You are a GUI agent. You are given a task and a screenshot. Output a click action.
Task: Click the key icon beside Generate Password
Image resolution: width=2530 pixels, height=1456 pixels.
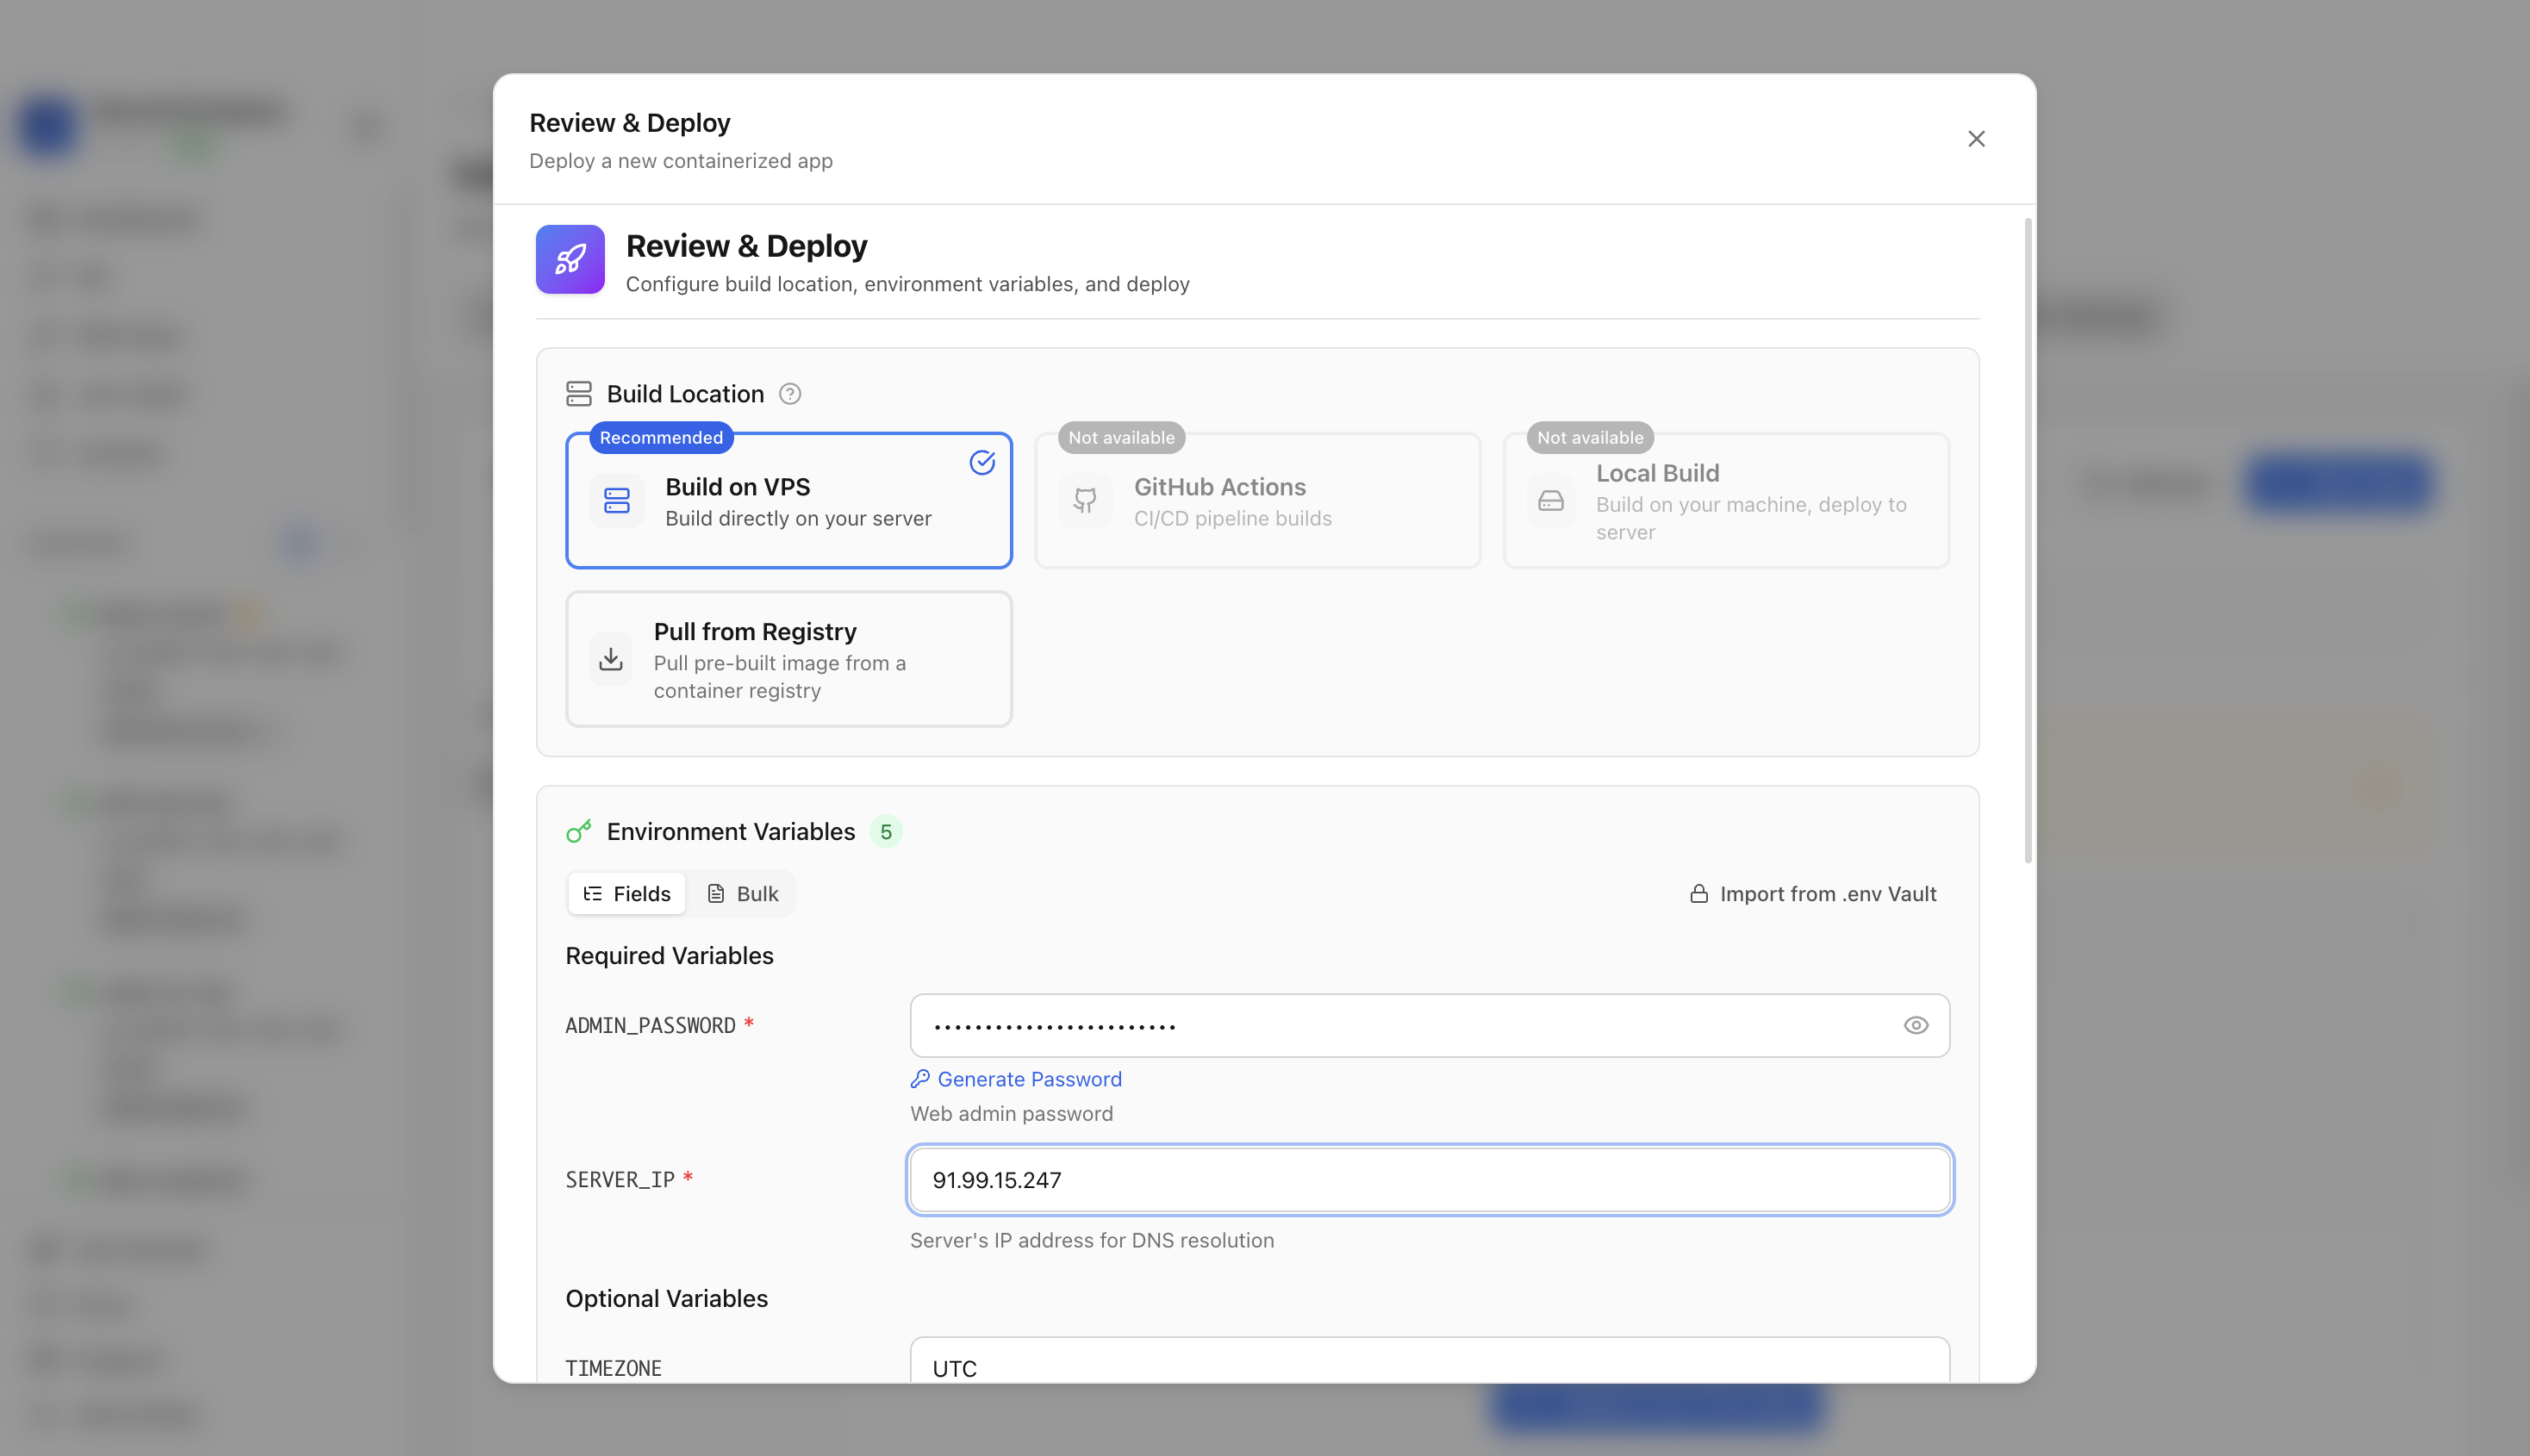coord(920,1079)
